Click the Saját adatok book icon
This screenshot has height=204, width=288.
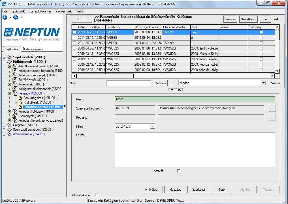(9, 57)
